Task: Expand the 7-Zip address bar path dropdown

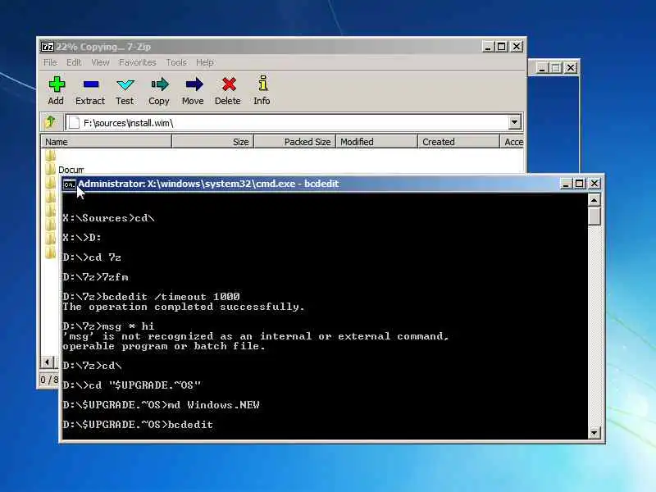Action: [x=515, y=122]
